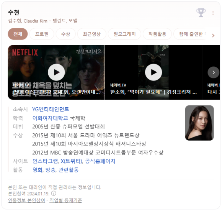Open the 수상 tab
Viewport: 222px width, 210px height.
pyautogui.click(x=65, y=34)
